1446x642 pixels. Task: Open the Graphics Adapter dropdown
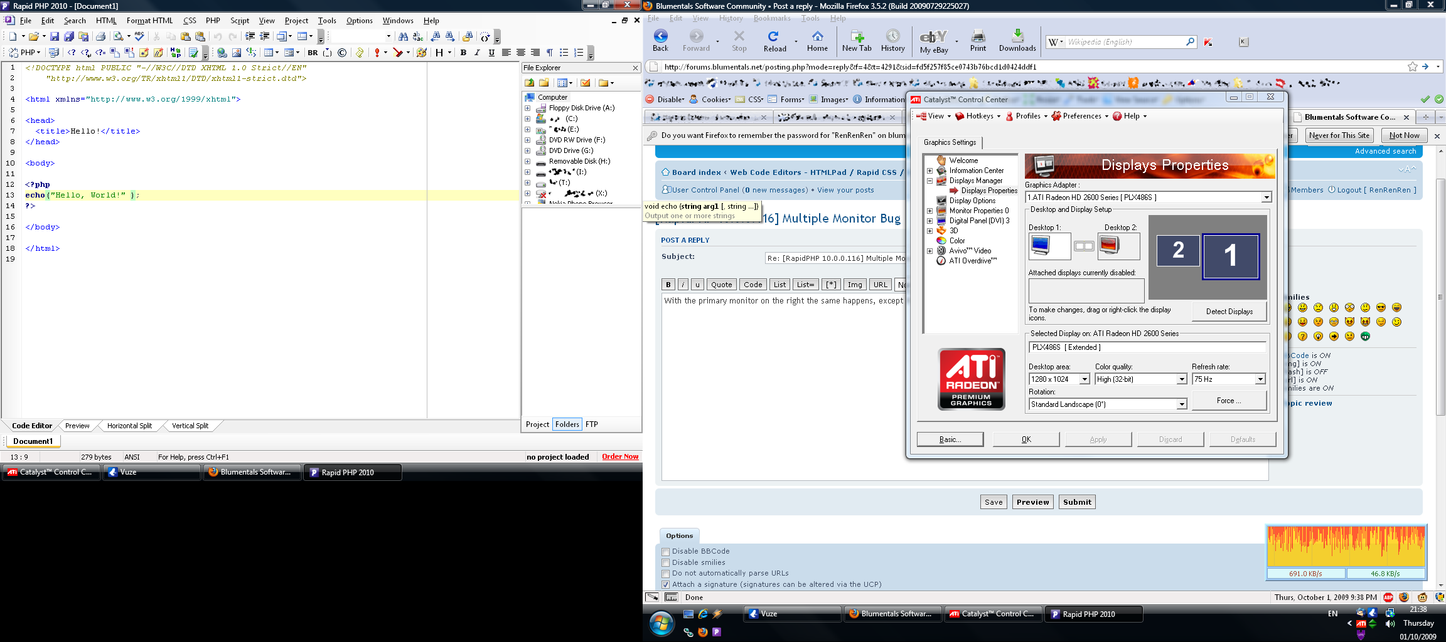coord(1266,197)
